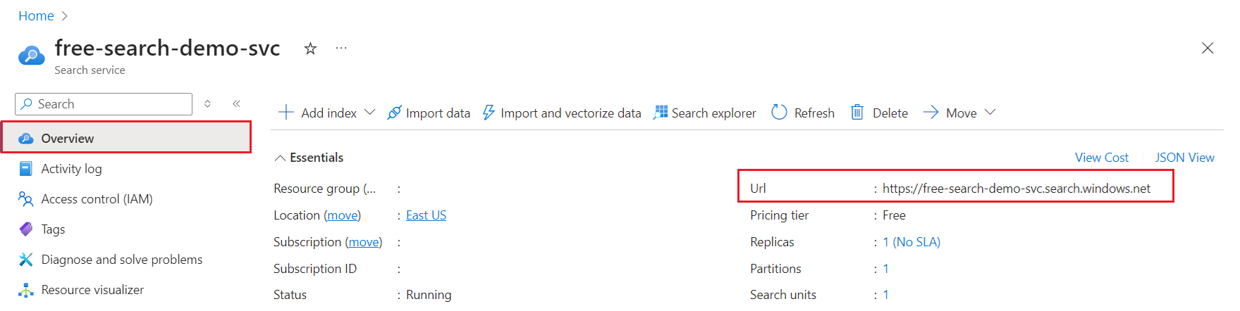Navigate to Home breadcrumb
This screenshot has width=1240, height=311.
36,16
